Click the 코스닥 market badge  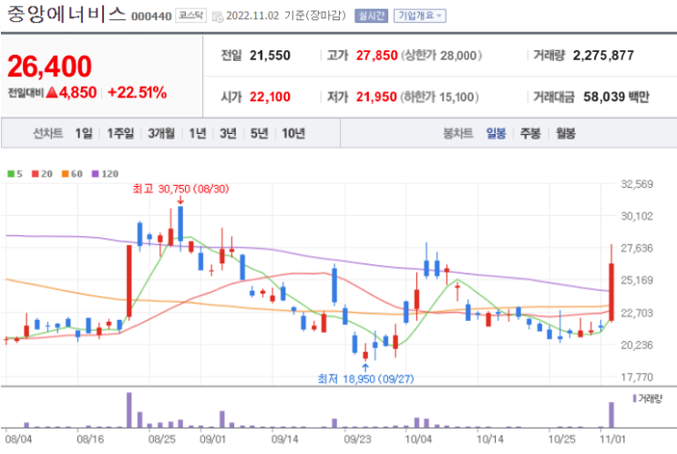click(x=190, y=16)
